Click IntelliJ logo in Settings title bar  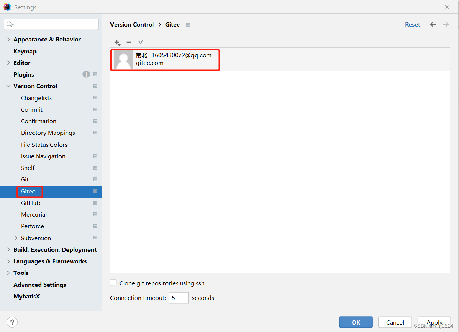7,7
